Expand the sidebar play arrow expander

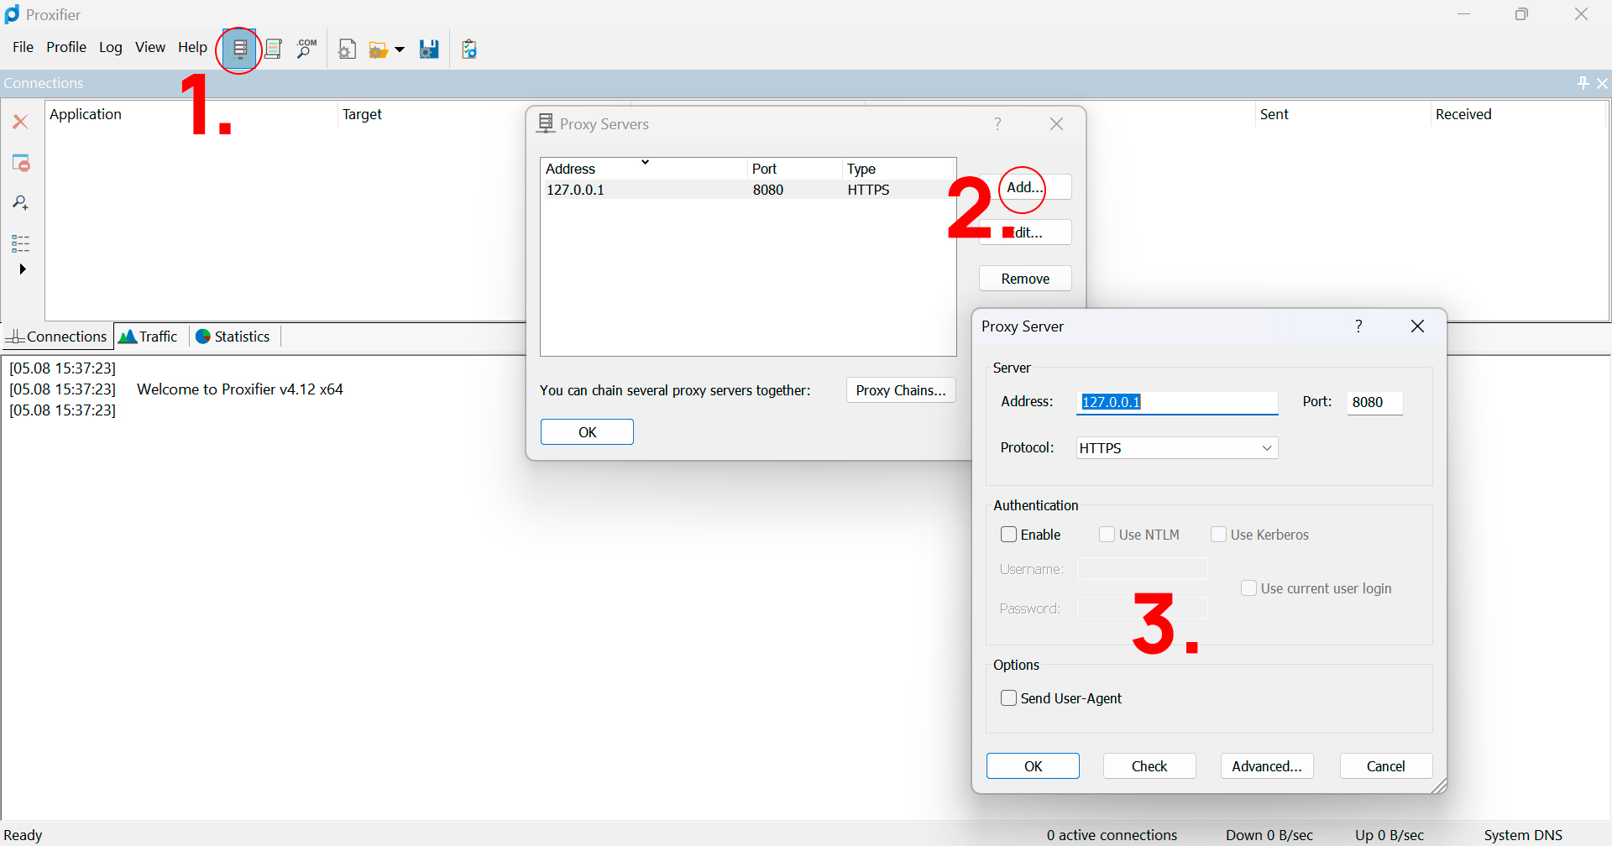click(23, 269)
